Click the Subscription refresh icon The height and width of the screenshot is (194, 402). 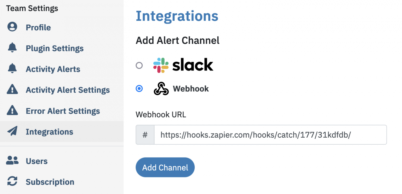[12, 182]
